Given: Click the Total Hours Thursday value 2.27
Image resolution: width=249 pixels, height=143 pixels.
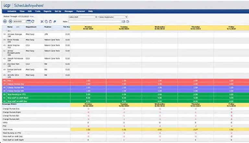Looking at the screenshot, I should click(196, 129).
